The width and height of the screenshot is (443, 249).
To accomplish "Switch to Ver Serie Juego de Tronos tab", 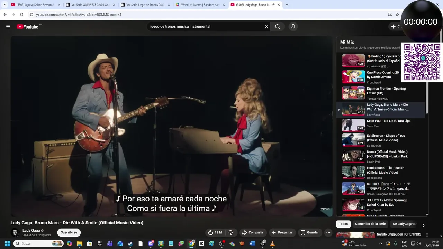I will click(145, 5).
